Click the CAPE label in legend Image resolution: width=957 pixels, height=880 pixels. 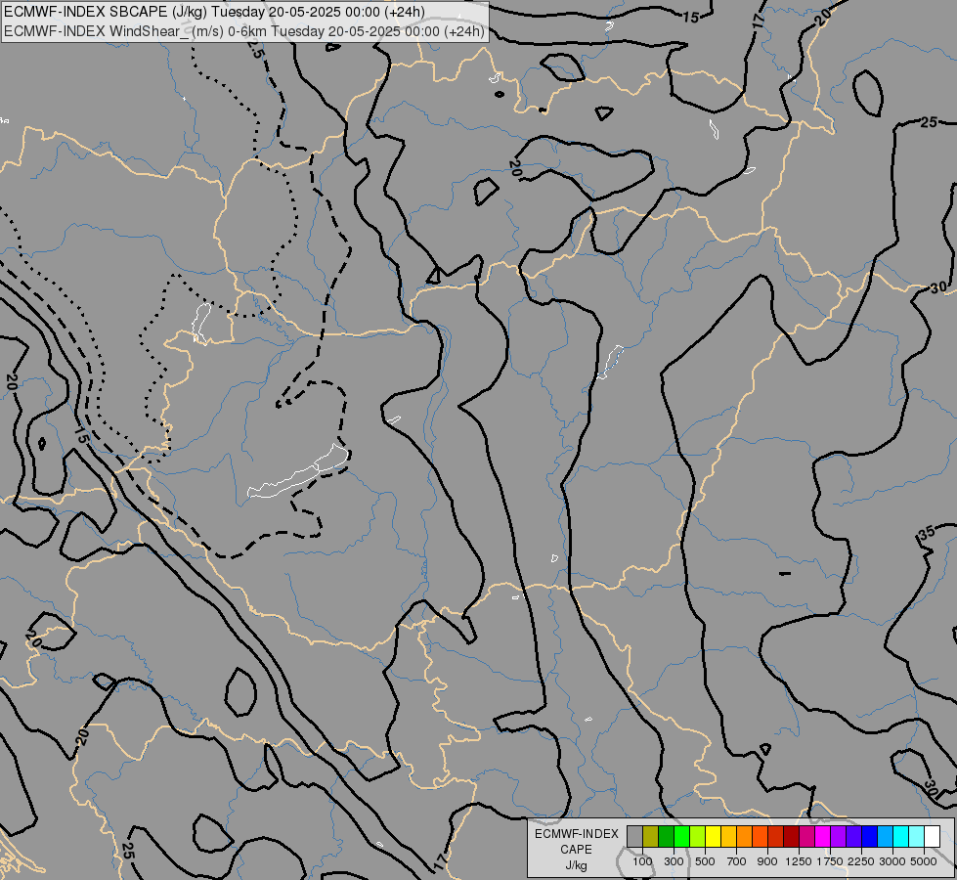coord(576,850)
